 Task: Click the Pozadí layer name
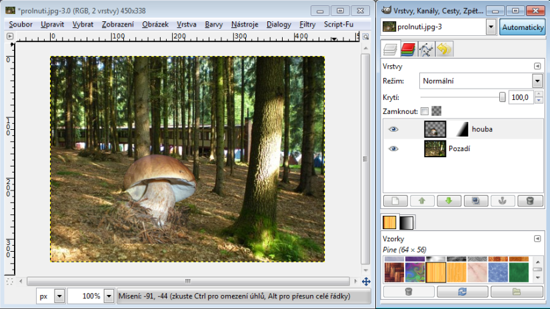459,149
